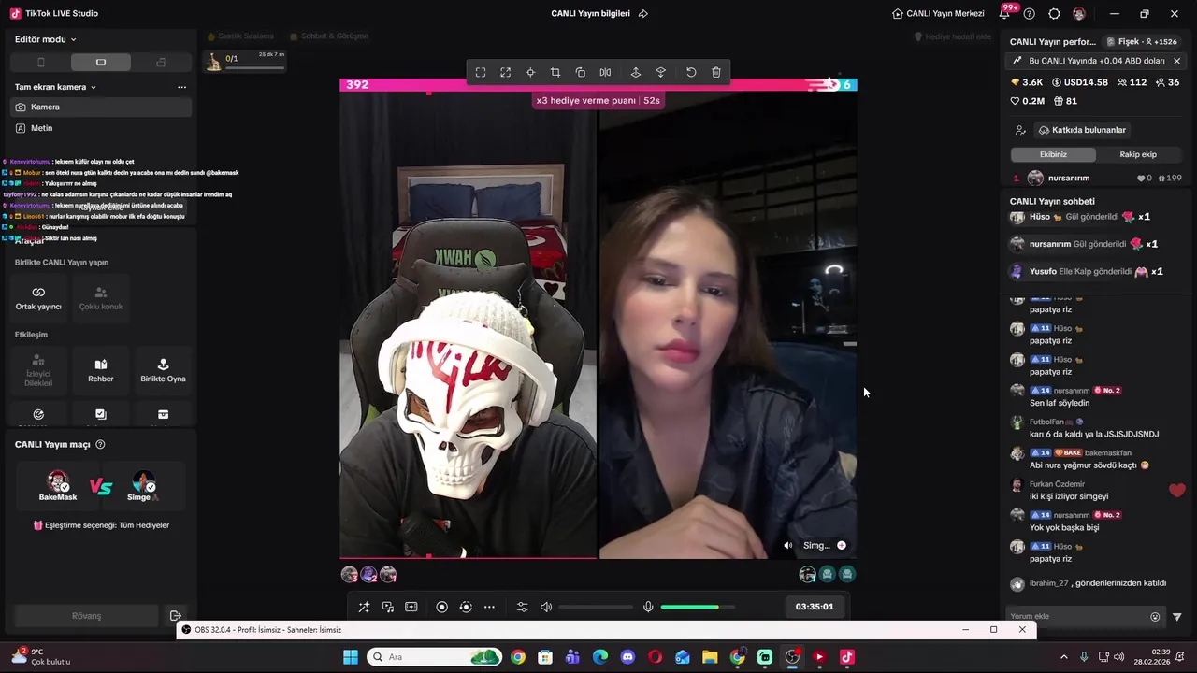Click the help question mark icon in title bar
1197x673 pixels.
(1030, 14)
